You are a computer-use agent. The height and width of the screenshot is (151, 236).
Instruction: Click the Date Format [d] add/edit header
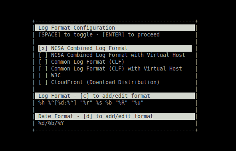click(115, 116)
